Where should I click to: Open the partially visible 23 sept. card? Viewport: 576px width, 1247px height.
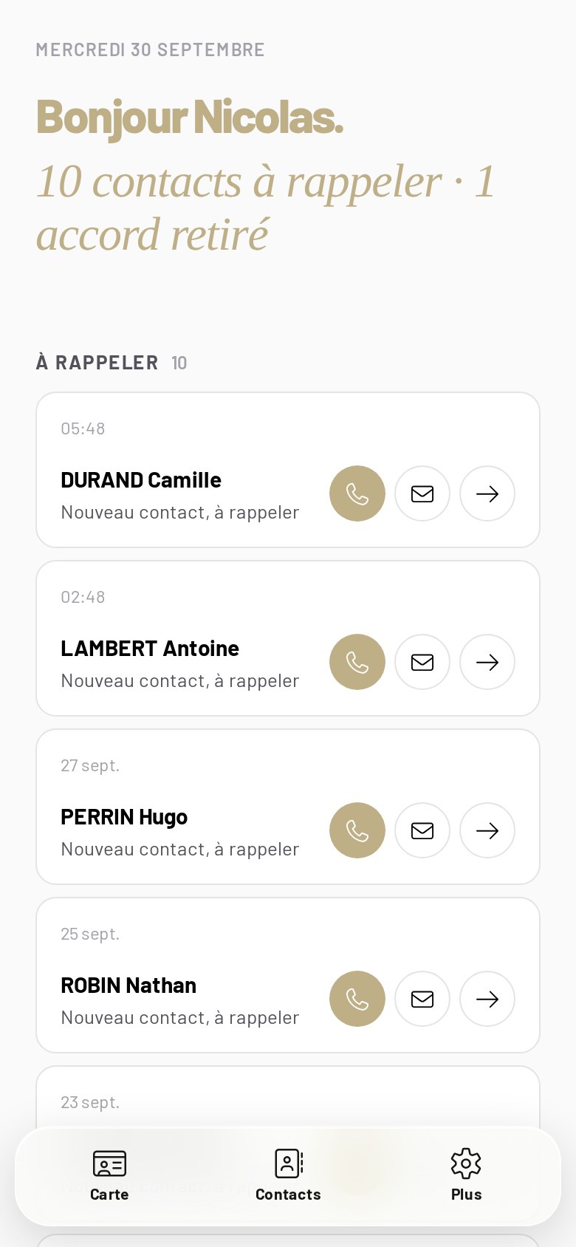[288, 1097]
